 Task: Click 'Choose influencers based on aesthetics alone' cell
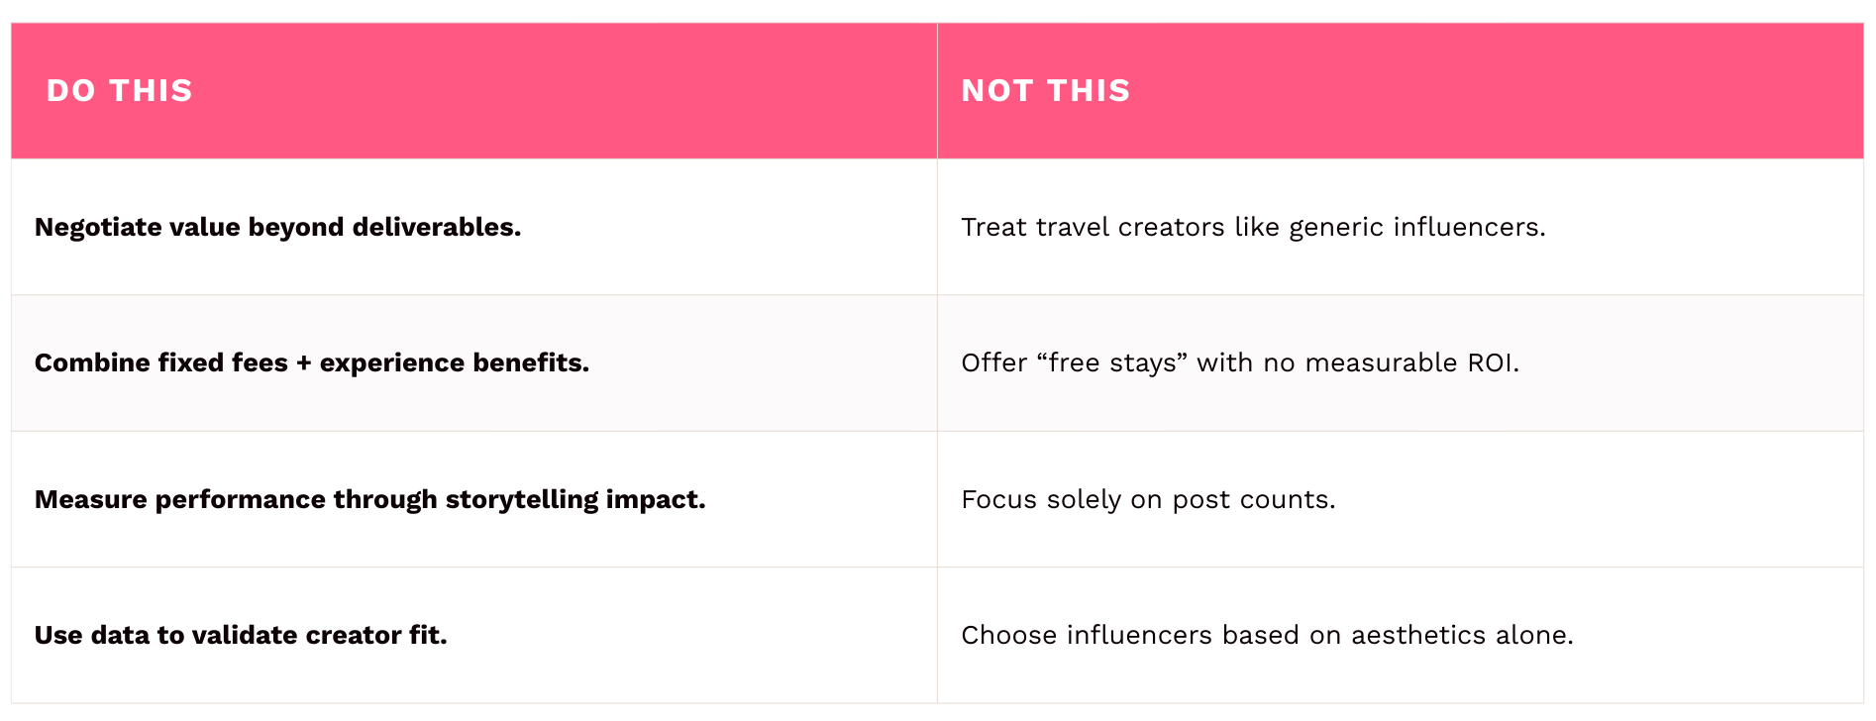pos(1266,635)
